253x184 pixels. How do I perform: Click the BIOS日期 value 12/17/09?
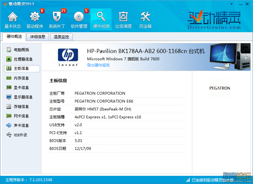[x=83, y=149]
